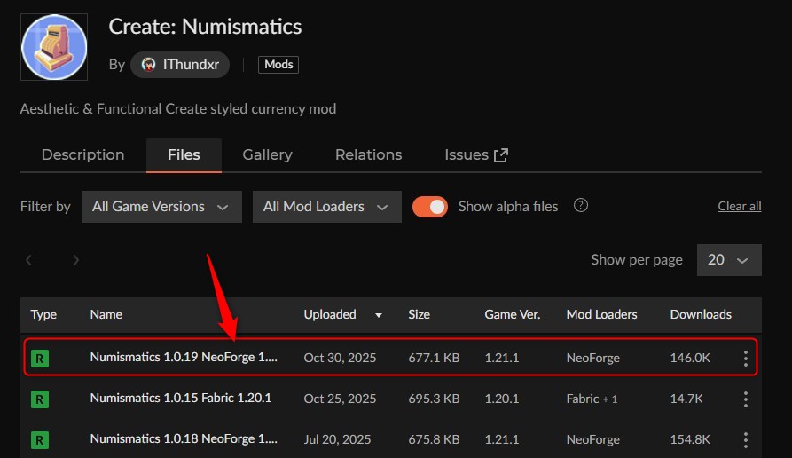Image resolution: width=792 pixels, height=458 pixels.
Task: Open Numismatics 1.0.19 NeoForge file
Action: (184, 358)
